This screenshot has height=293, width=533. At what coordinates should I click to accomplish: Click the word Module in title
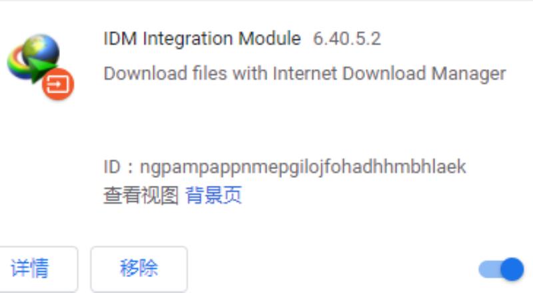tap(270, 39)
